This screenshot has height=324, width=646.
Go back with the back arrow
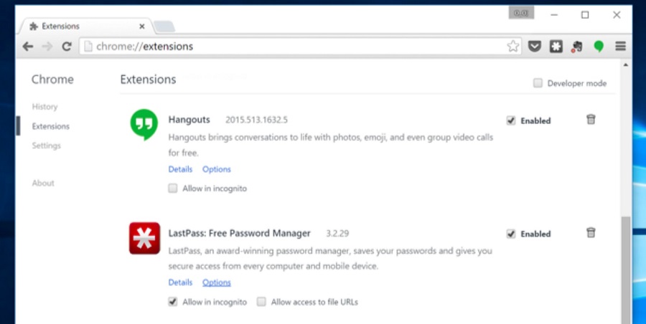[x=28, y=47]
